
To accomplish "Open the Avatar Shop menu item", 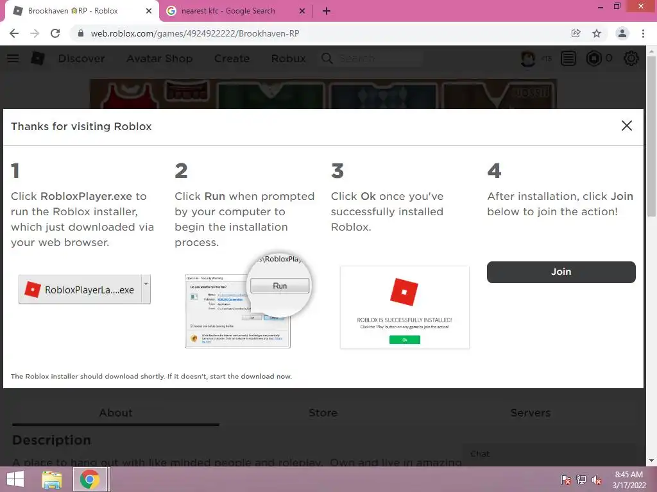I will point(160,58).
